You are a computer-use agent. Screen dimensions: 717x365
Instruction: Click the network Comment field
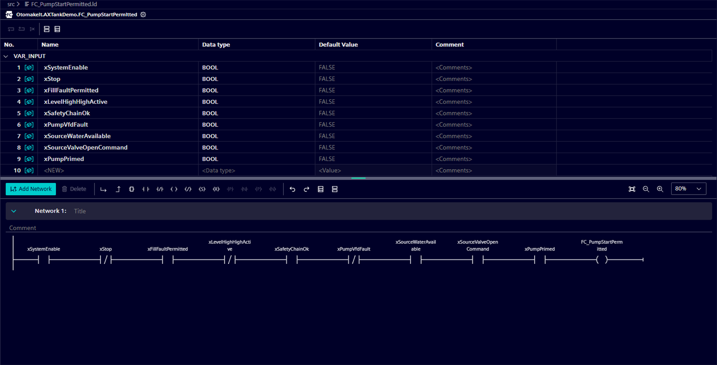tap(22, 228)
